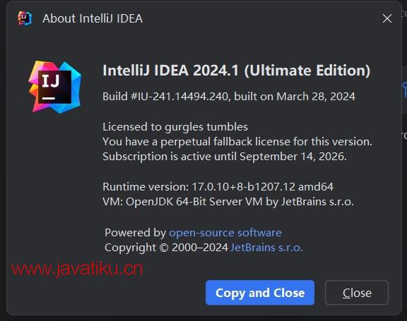Open the JetBrains s.r.o. link

tap(266, 248)
